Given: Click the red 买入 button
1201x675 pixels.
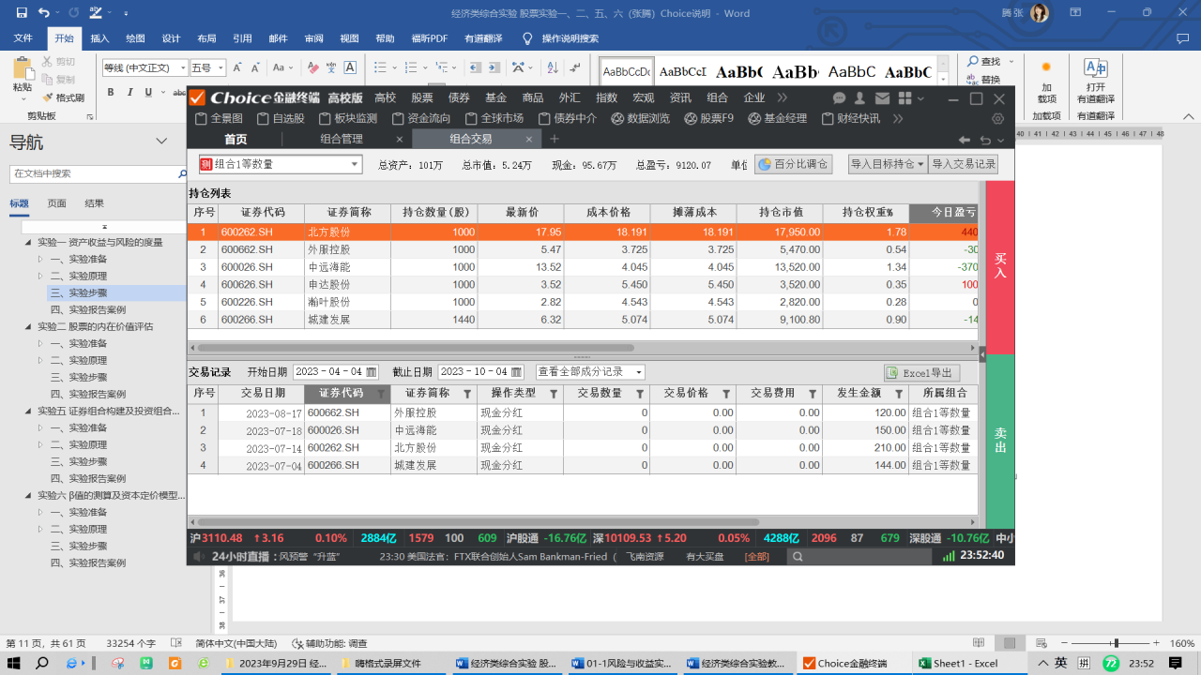Looking at the screenshot, I should (x=1000, y=265).
